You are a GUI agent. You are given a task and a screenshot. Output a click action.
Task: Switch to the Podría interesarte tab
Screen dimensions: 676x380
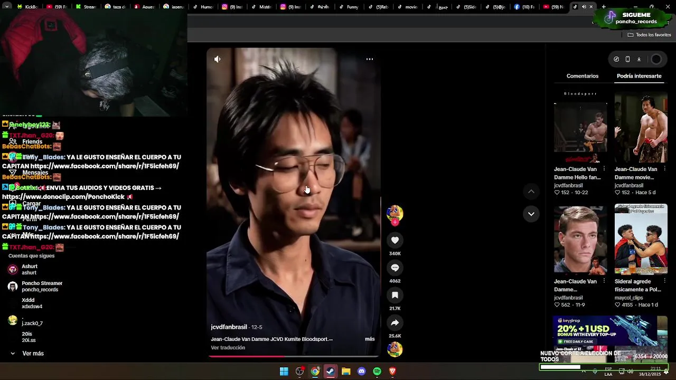tap(639, 76)
